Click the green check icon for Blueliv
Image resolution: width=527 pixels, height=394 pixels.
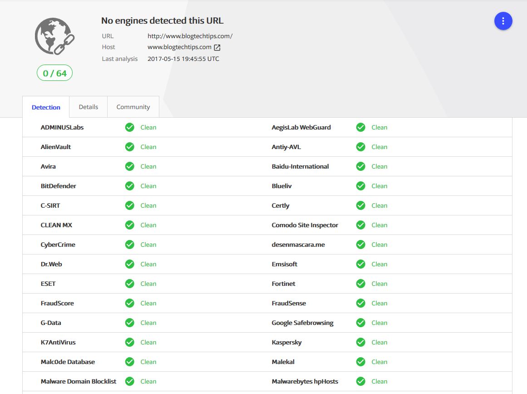(360, 186)
